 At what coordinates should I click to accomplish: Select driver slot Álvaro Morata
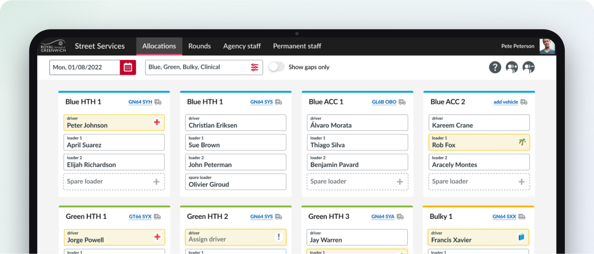coord(357,123)
